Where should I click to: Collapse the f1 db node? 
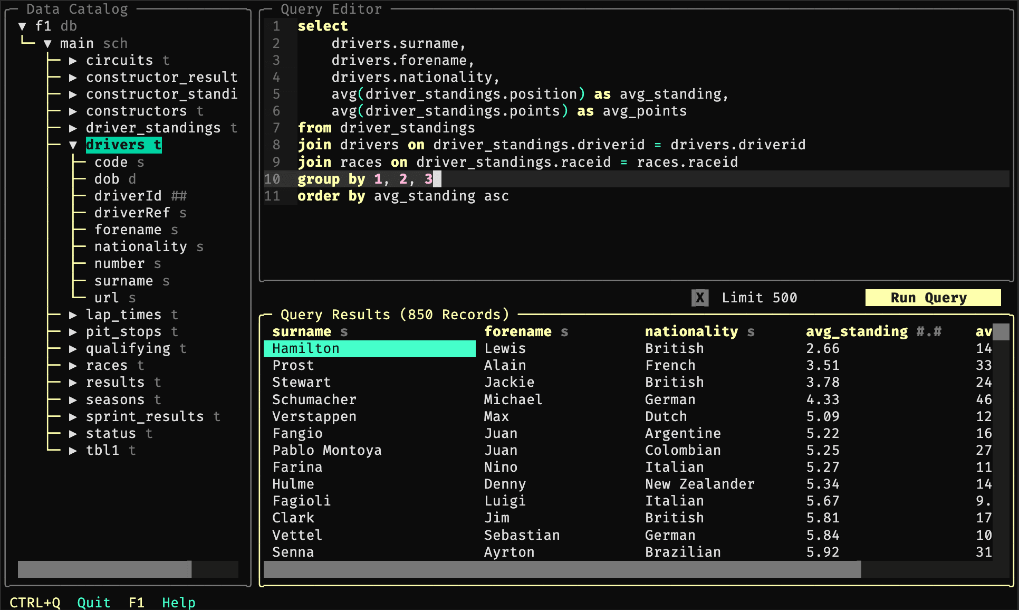(22, 25)
